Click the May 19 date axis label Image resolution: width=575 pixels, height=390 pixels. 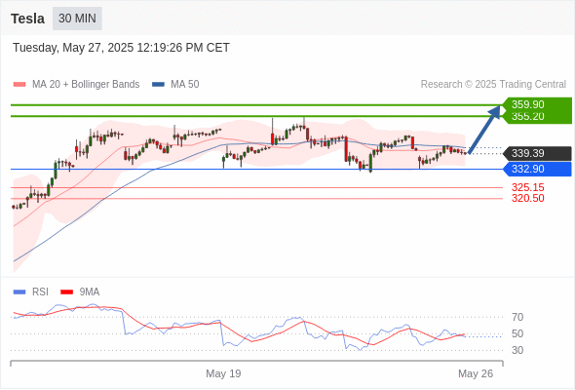point(223,373)
